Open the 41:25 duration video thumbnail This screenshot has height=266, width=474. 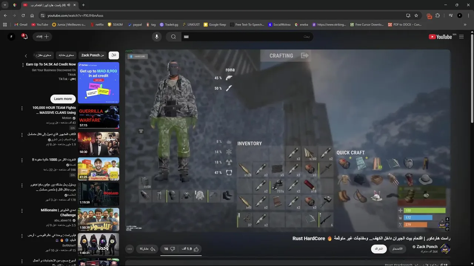click(99, 169)
